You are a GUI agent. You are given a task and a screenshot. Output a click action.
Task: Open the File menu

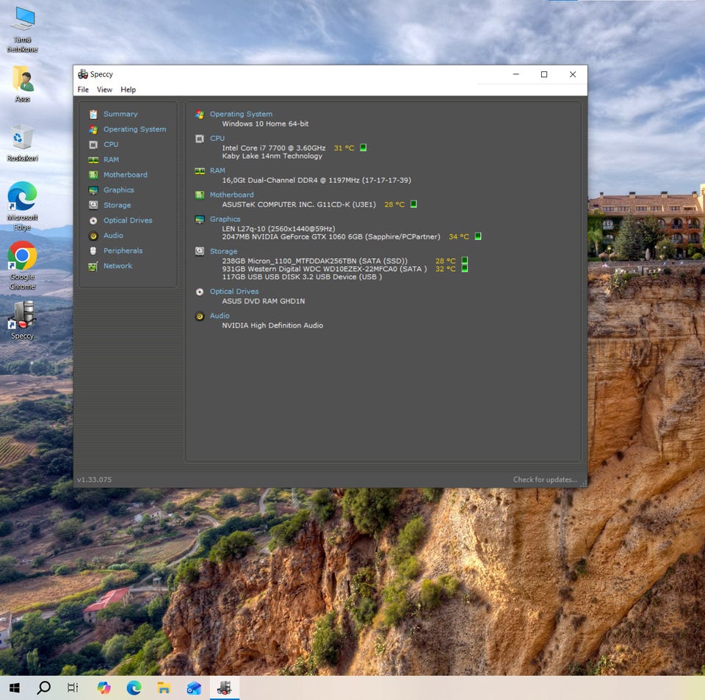83,90
